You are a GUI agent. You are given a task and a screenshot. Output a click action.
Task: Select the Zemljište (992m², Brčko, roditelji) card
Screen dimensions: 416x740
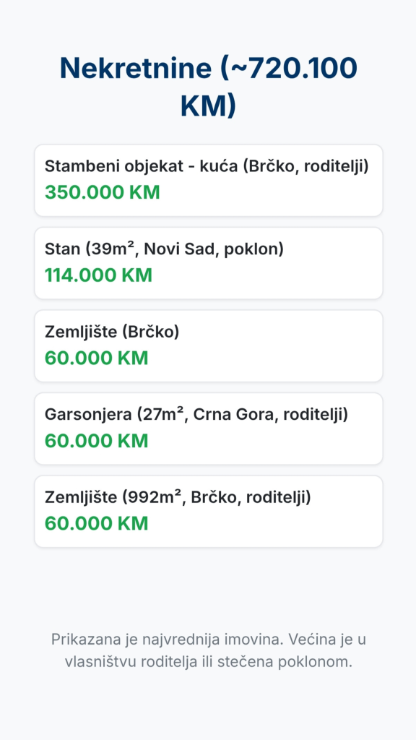coord(209,511)
